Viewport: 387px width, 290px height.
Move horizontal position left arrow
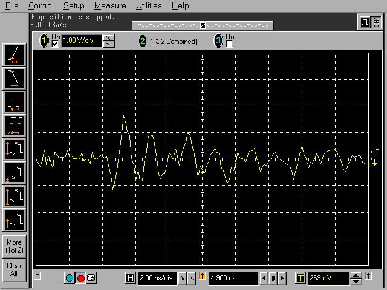pyautogui.click(x=264, y=279)
